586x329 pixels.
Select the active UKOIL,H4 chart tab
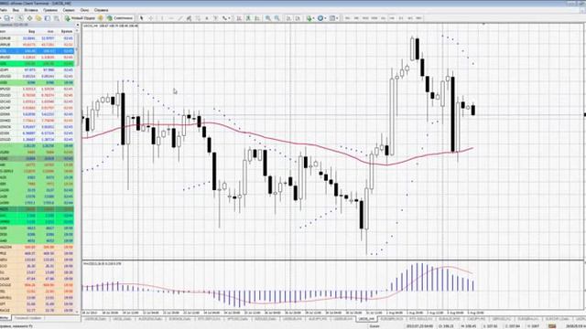(366, 319)
